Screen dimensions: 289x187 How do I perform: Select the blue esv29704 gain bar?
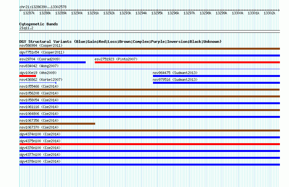(x=52, y=62)
